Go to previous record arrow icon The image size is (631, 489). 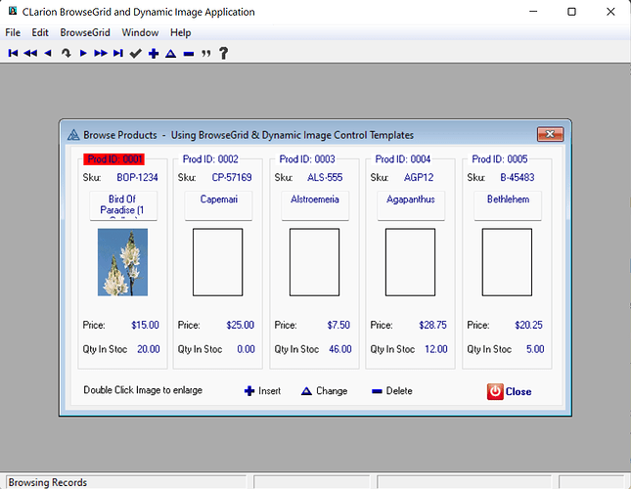[x=48, y=54]
